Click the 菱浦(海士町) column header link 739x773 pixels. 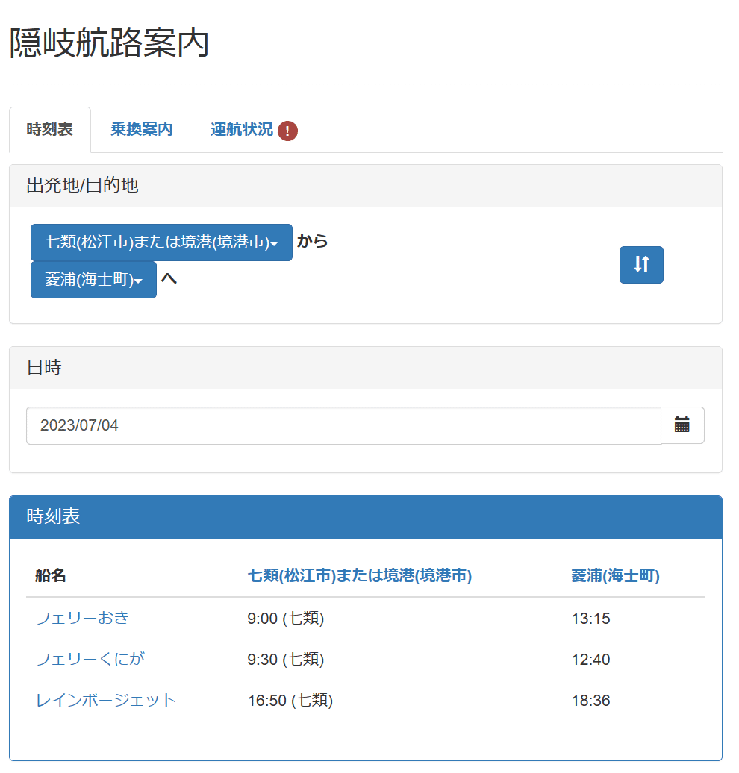[x=615, y=575]
